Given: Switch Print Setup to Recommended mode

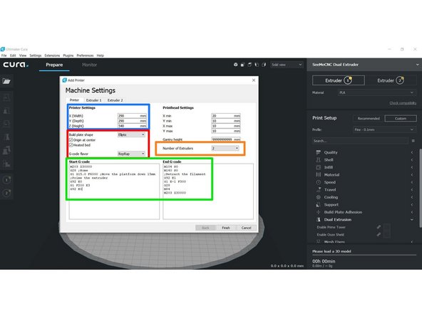Looking at the screenshot, I should pyautogui.click(x=369, y=118).
